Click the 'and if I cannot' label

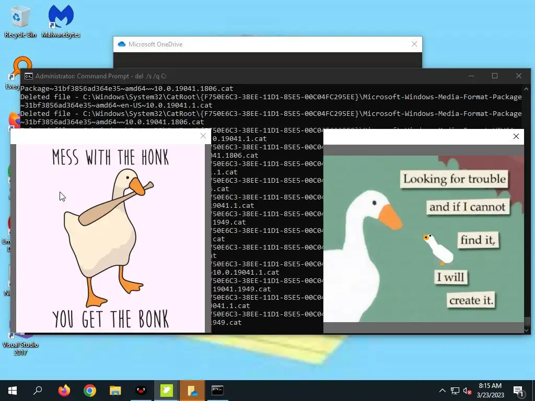468,207
